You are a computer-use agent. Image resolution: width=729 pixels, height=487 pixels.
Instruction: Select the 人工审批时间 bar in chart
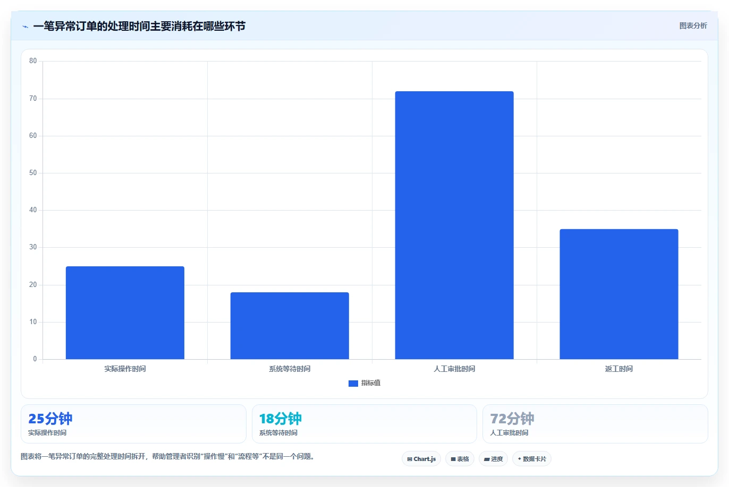(x=454, y=225)
